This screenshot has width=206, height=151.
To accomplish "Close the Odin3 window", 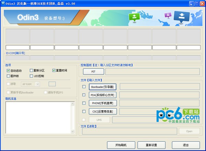I will coord(202,4).
